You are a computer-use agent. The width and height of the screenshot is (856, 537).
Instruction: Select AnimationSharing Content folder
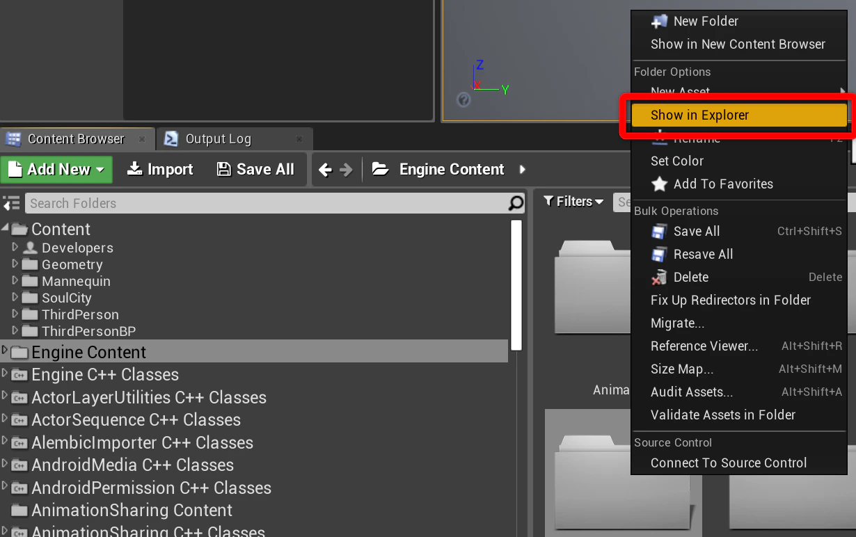pyautogui.click(x=132, y=510)
